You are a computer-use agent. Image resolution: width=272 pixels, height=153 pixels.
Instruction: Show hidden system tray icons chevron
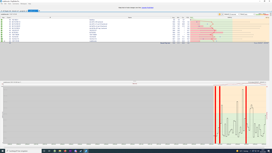[250, 151]
